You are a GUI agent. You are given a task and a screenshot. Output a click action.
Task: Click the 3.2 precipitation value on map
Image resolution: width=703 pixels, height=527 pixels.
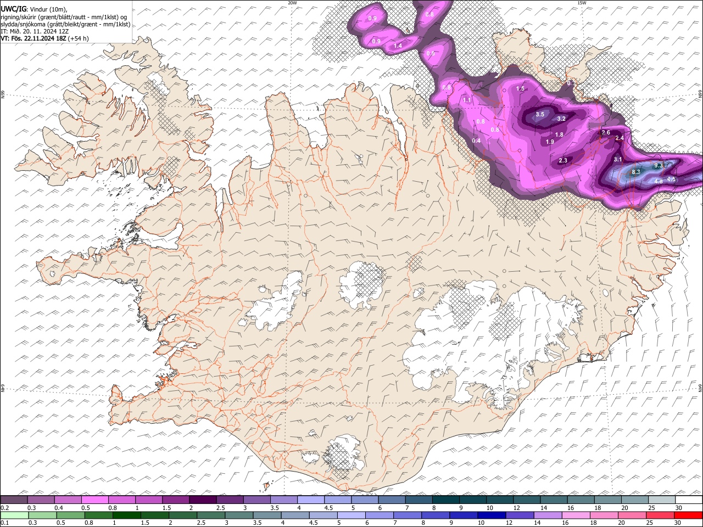click(x=561, y=119)
